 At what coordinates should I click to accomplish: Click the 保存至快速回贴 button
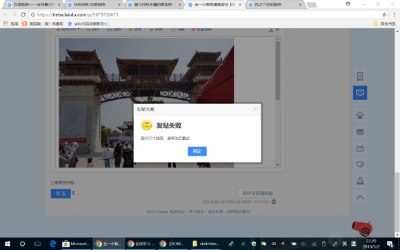257,193
